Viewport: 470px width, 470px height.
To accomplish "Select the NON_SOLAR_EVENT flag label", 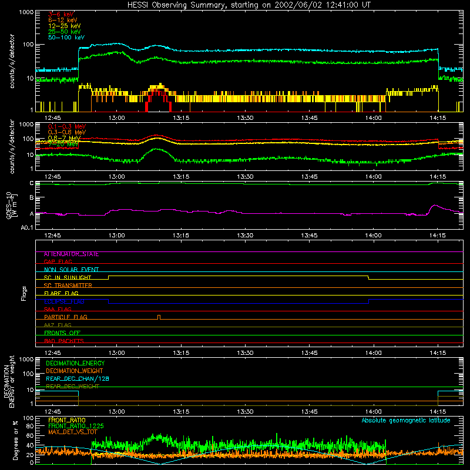I will coord(71,270).
